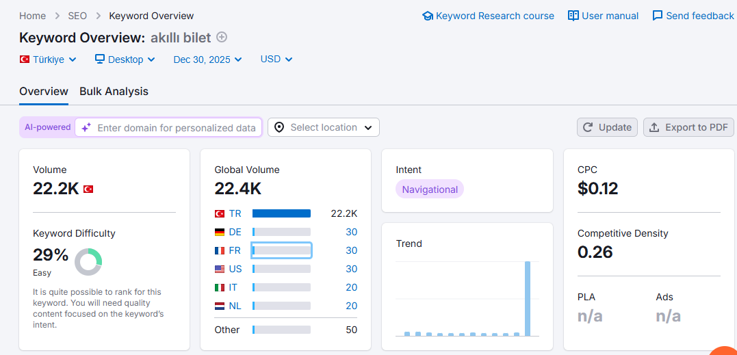Click the User manual book icon
This screenshot has height=355, width=737.
coord(573,16)
